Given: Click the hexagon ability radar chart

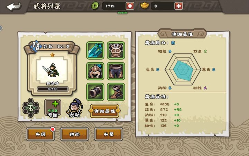Looking at the screenshot, I should coord(183,70).
